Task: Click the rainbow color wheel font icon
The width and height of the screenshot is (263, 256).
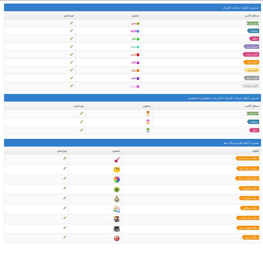Action: (116, 179)
